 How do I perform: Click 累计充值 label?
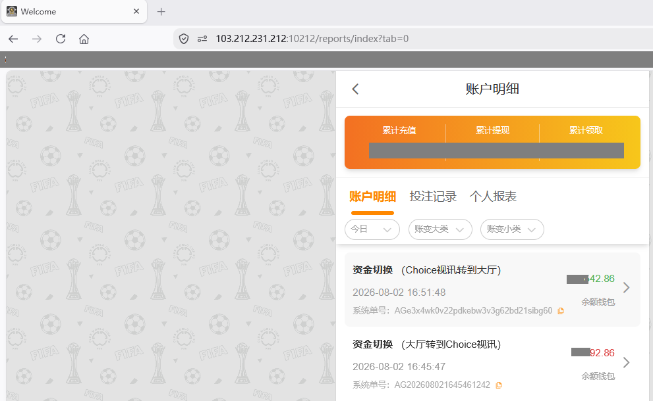[x=399, y=130]
